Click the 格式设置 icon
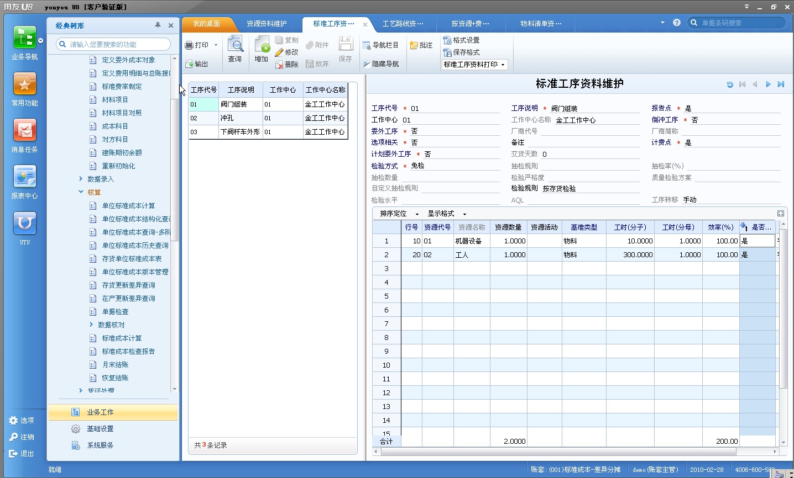 point(447,40)
